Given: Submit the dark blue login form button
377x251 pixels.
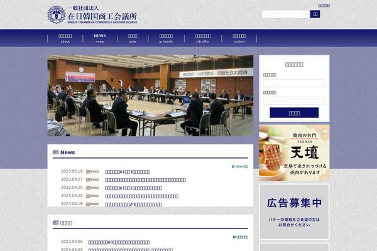Looking at the screenshot, I should point(294,113).
